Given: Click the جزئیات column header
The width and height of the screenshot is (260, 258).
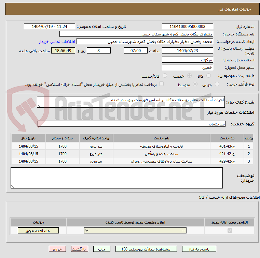Looking at the screenshot, I should [x=38, y=223].
